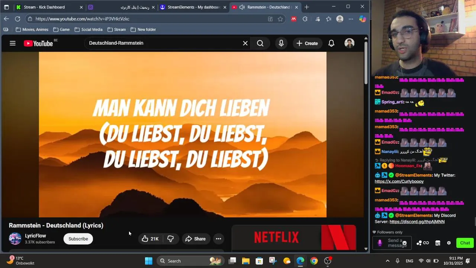The height and width of the screenshot is (268, 476).
Task: Reload the YouTube page
Action: [x=17, y=19]
